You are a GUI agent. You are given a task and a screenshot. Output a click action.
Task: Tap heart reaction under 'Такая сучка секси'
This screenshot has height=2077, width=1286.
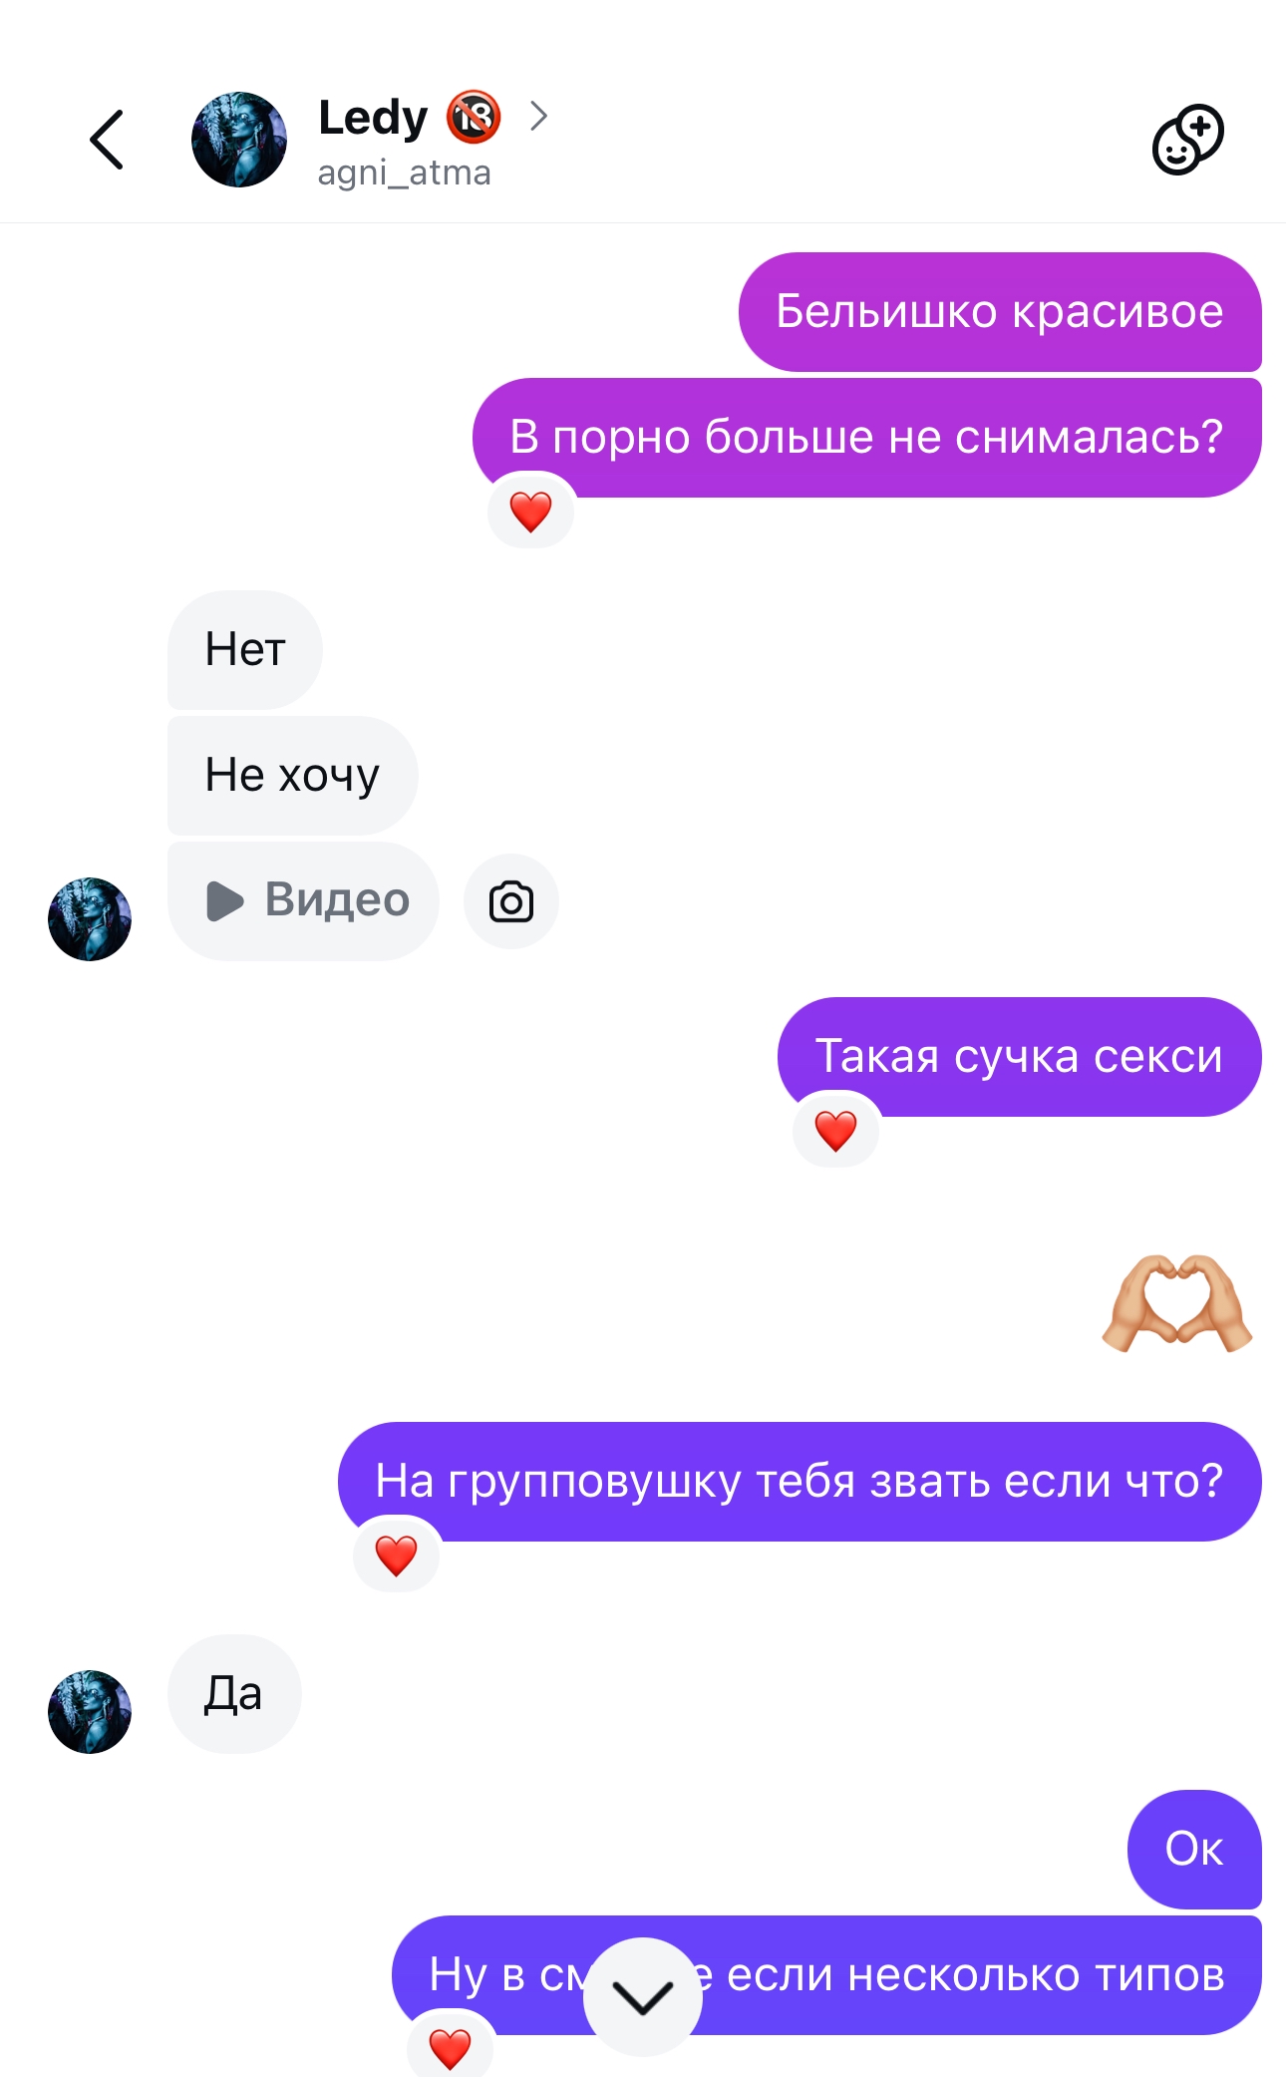[x=835, y=1131]
